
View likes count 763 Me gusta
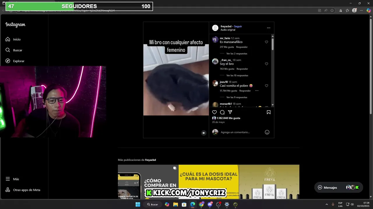[x=227, y=69]
